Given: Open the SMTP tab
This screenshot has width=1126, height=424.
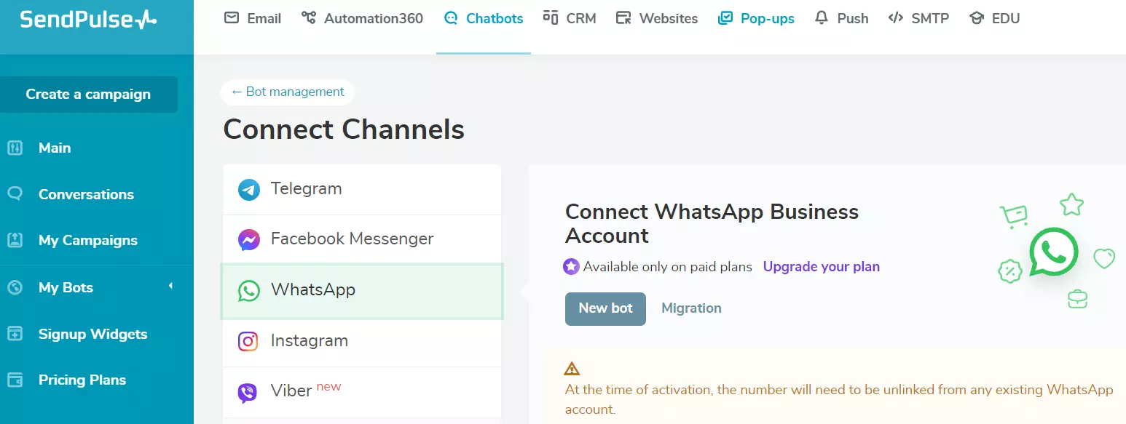Looking at the screenshot, I should [918, 18].
